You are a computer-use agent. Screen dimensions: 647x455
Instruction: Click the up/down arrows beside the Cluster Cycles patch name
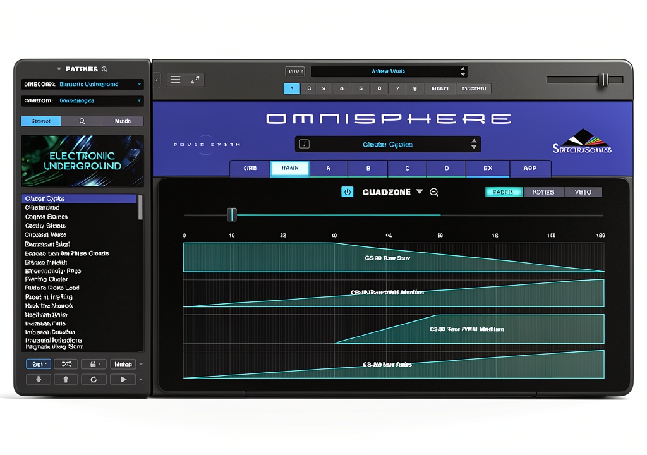pyautogui.click(x=474, y=143)
